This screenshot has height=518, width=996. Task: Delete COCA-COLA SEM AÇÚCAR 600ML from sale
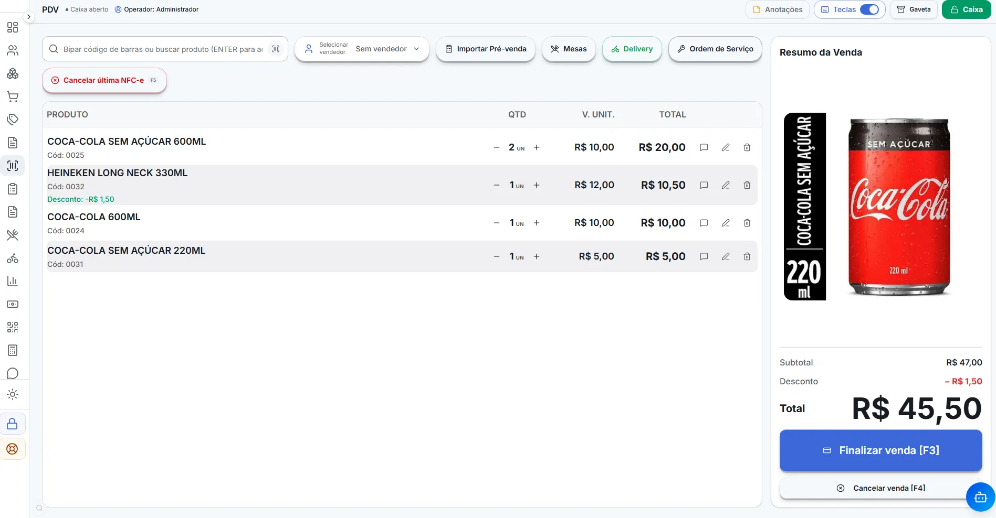click(747, 147)
